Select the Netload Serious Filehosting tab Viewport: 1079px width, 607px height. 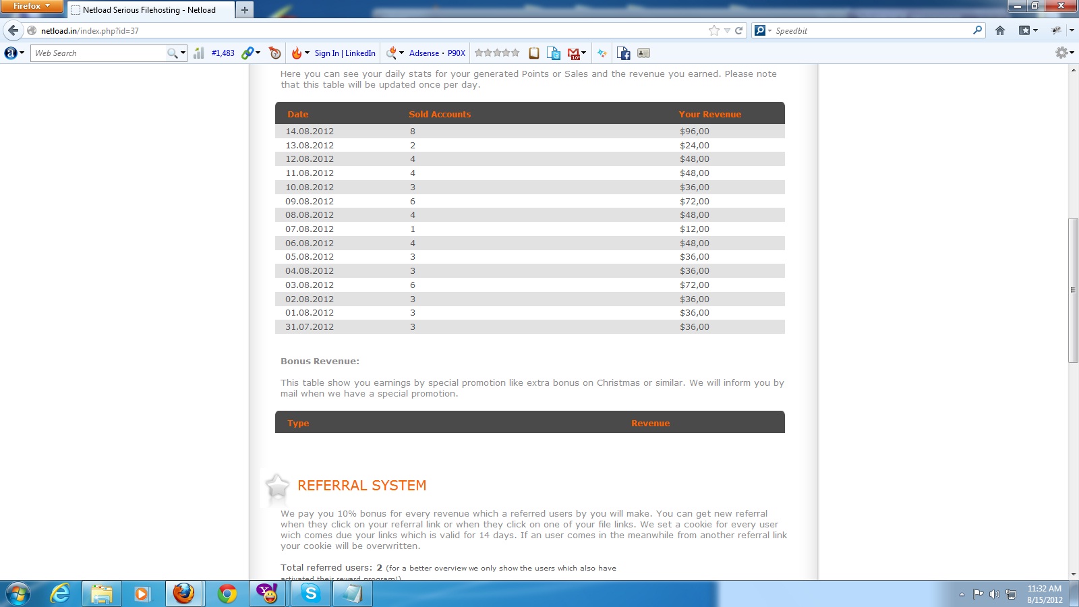(150, 10)
